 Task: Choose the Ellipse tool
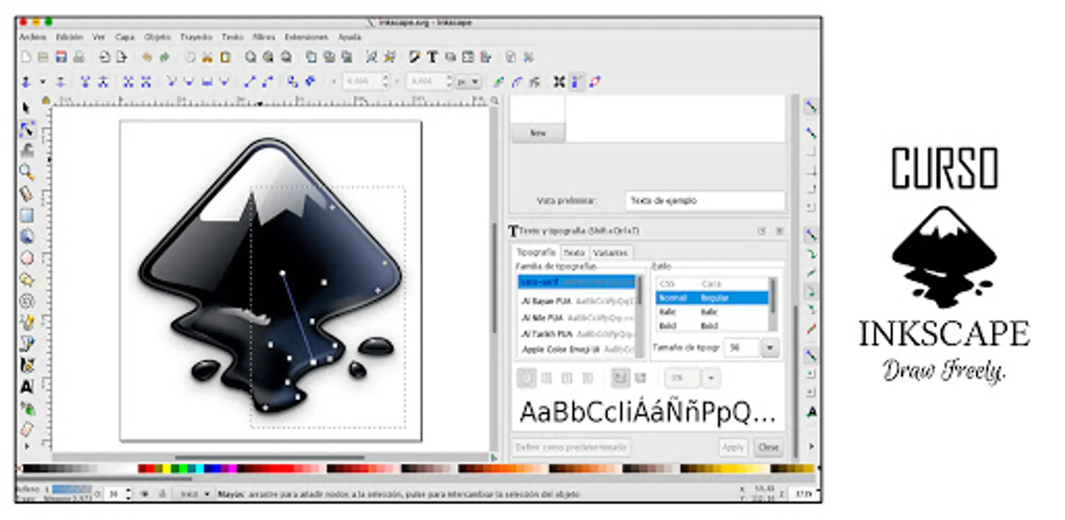click(x=27, y=258)
